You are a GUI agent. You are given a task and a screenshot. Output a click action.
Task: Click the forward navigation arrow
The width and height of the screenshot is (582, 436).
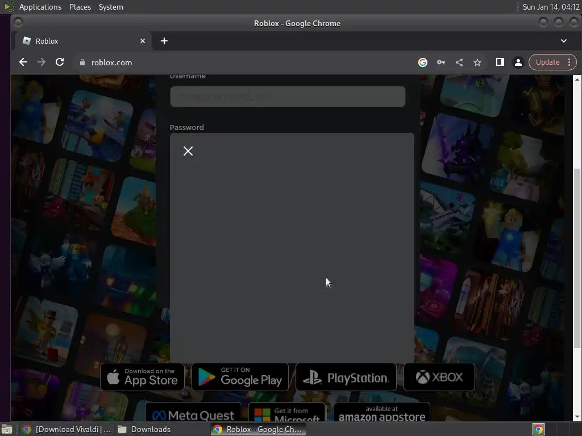coord(41,62)
